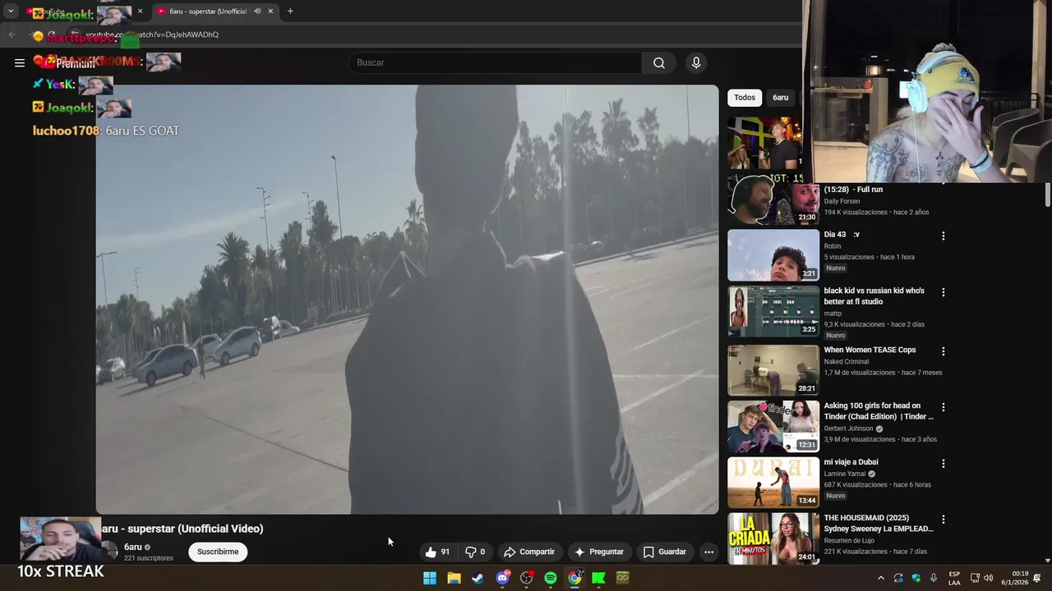Open the Preguntar AI button
1052x591 pixels.
point(599,552)
